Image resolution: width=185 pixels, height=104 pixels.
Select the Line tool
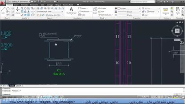3,10
